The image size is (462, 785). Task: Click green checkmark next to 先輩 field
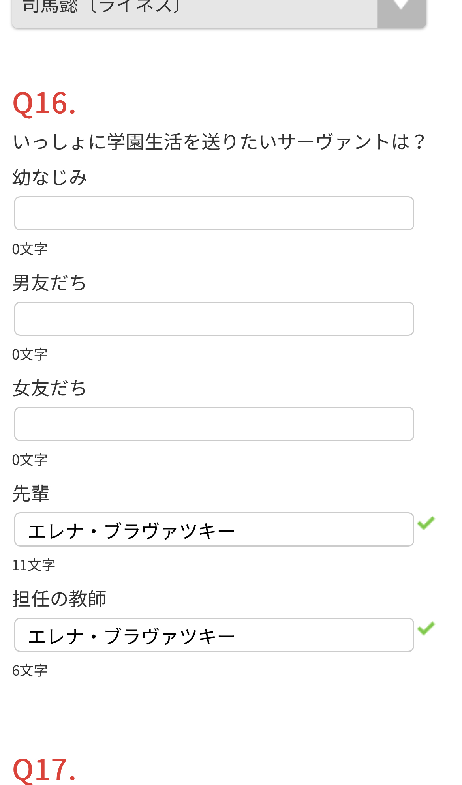click(x=426, y=523)
